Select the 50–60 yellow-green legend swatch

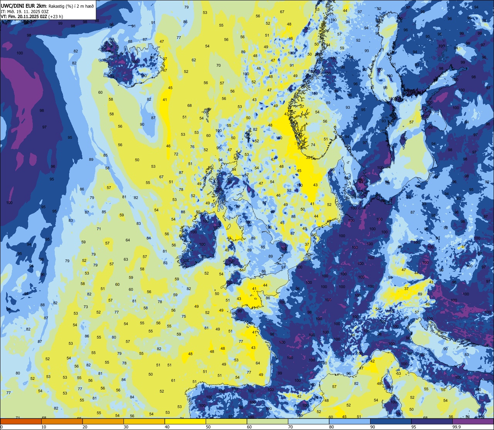pos(226,422)
